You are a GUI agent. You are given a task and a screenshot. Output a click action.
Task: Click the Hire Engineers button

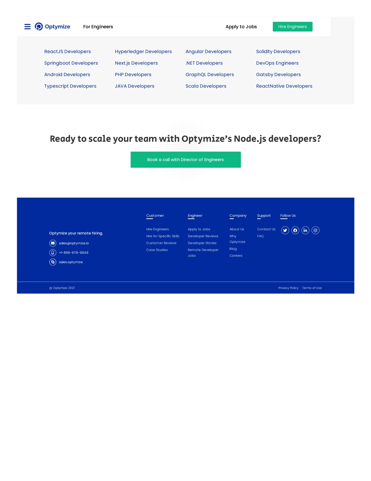click(293, 27)
